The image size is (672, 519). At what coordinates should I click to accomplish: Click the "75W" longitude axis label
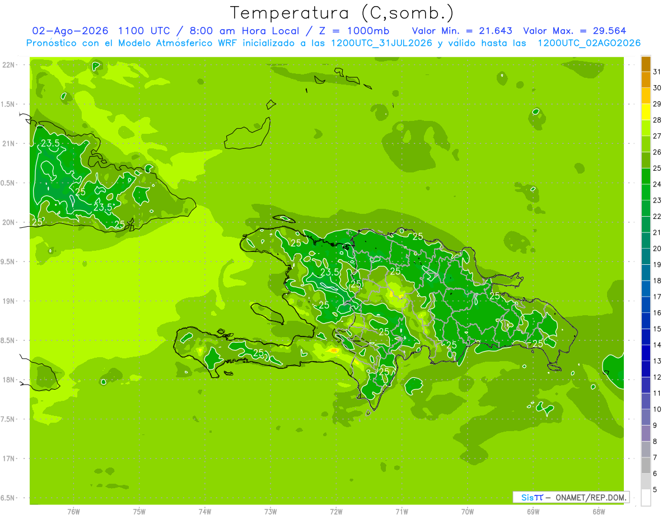click(x=139, y=511)
